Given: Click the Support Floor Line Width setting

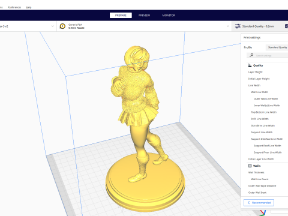Looking at the screenshot, I should (268, 152).
